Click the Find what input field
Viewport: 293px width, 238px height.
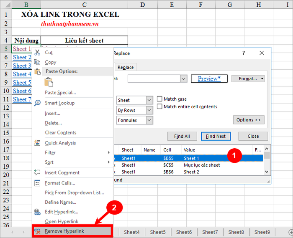pyautogui.click(x=154, y=78)
